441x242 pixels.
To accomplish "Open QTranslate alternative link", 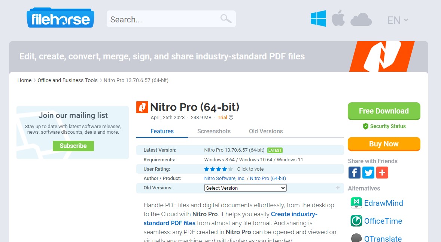I will coord(383,238).
